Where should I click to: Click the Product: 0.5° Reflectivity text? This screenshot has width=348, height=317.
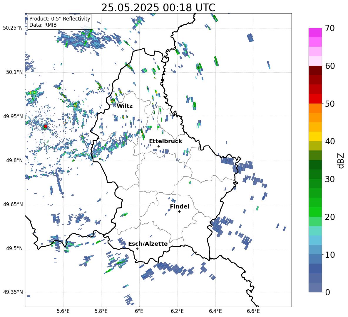[60, 18]
